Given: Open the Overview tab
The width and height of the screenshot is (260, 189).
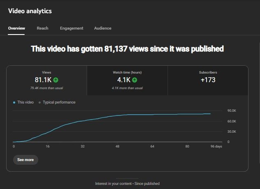Looking at the screenshot, I should 16,28.
